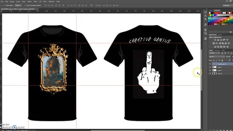
Task: Add a Threshold adjustment
Action: coord(221,47)
